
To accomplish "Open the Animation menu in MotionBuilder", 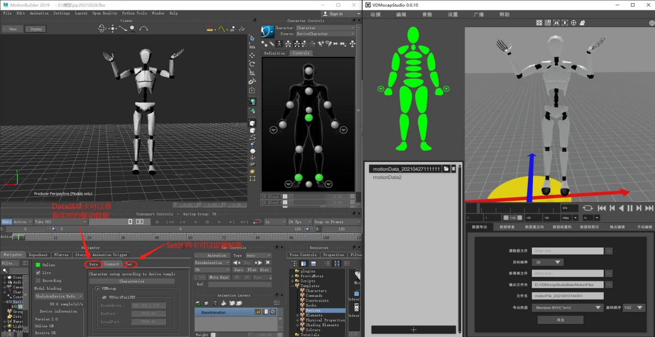I will [39, 13].
